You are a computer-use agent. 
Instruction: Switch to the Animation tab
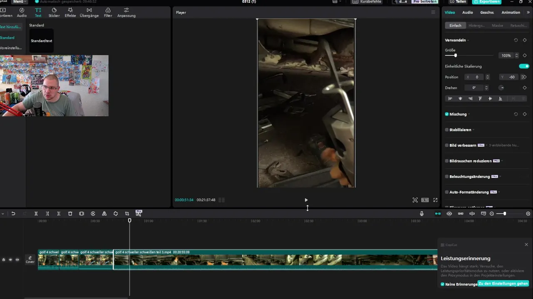point(511,12)
